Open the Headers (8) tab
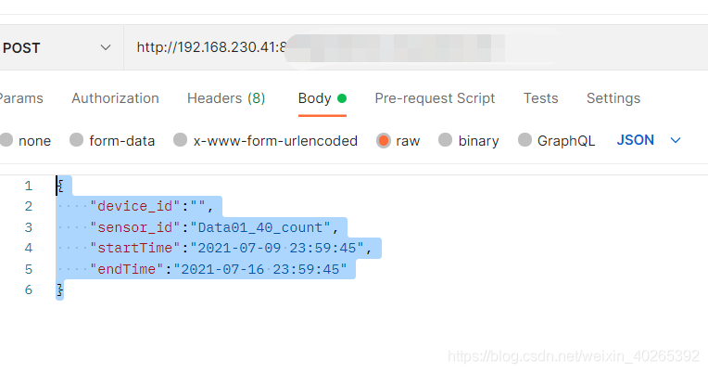This screenshot has height=373, width=708. [226, 98]
